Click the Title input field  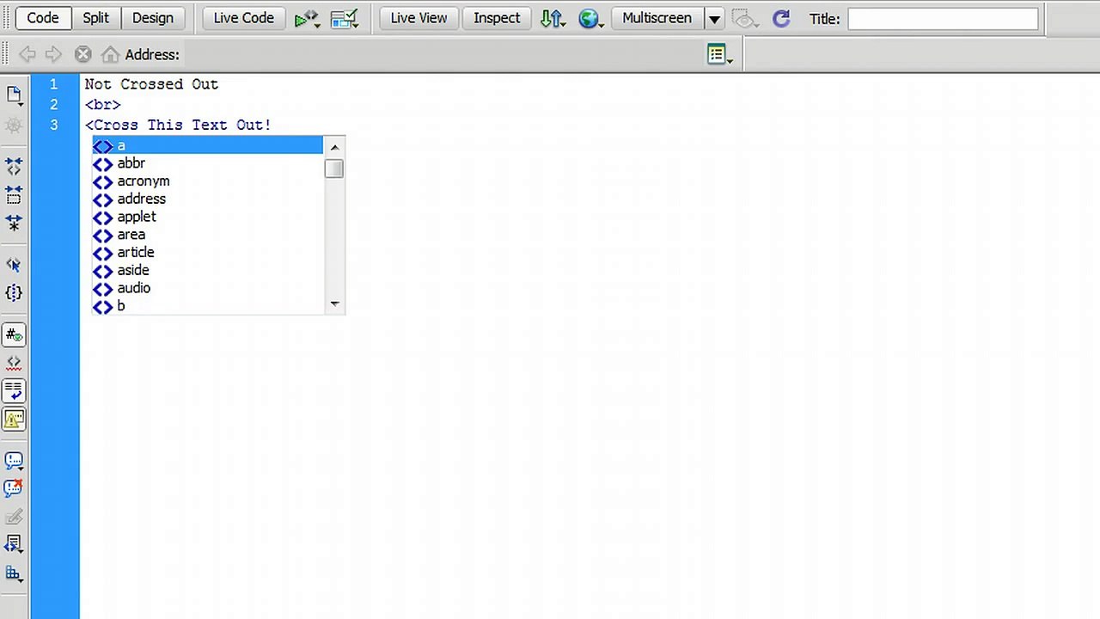(943, 19)
